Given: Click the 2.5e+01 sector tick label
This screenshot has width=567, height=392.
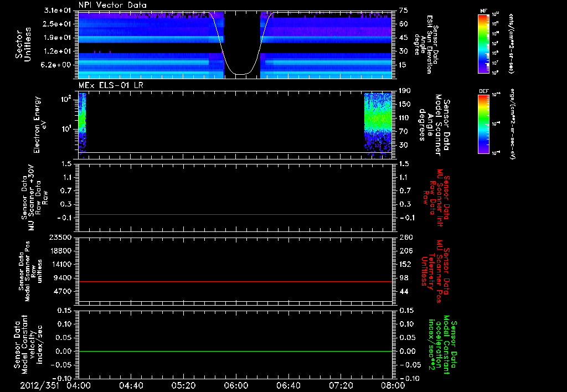Looking at the screenshot, I should point(58,24).
